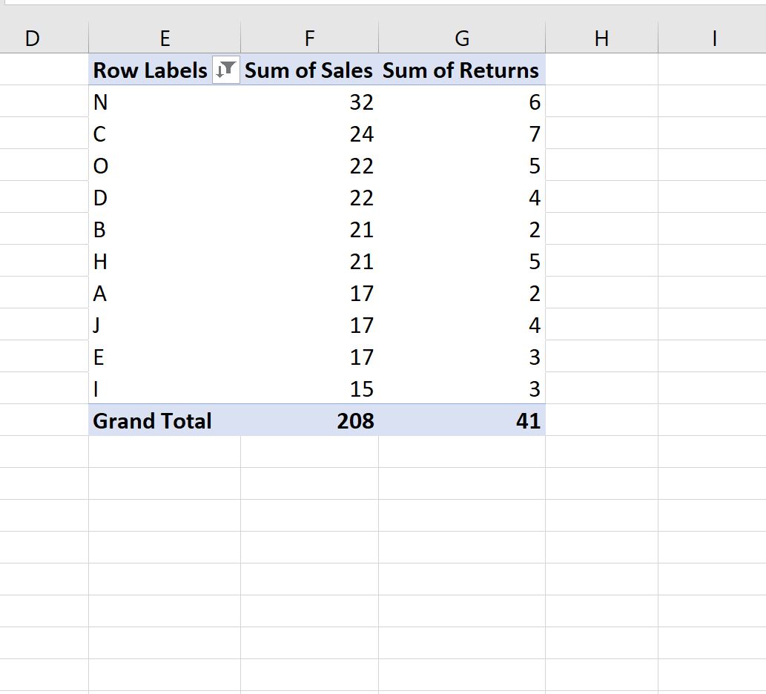Click the Grand Total label cell
The height and width of the screenshot is (694, 766).
tap(165, 420)
